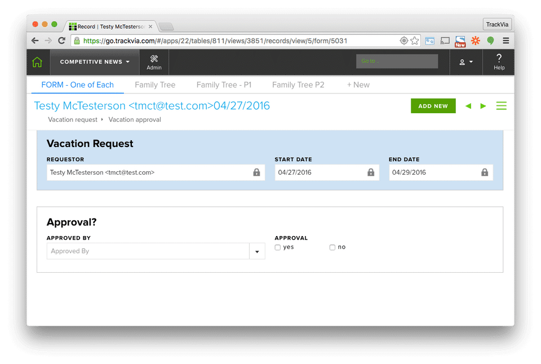Click the location target icon in address bar

pyautogui.click(x=403, y=41)
